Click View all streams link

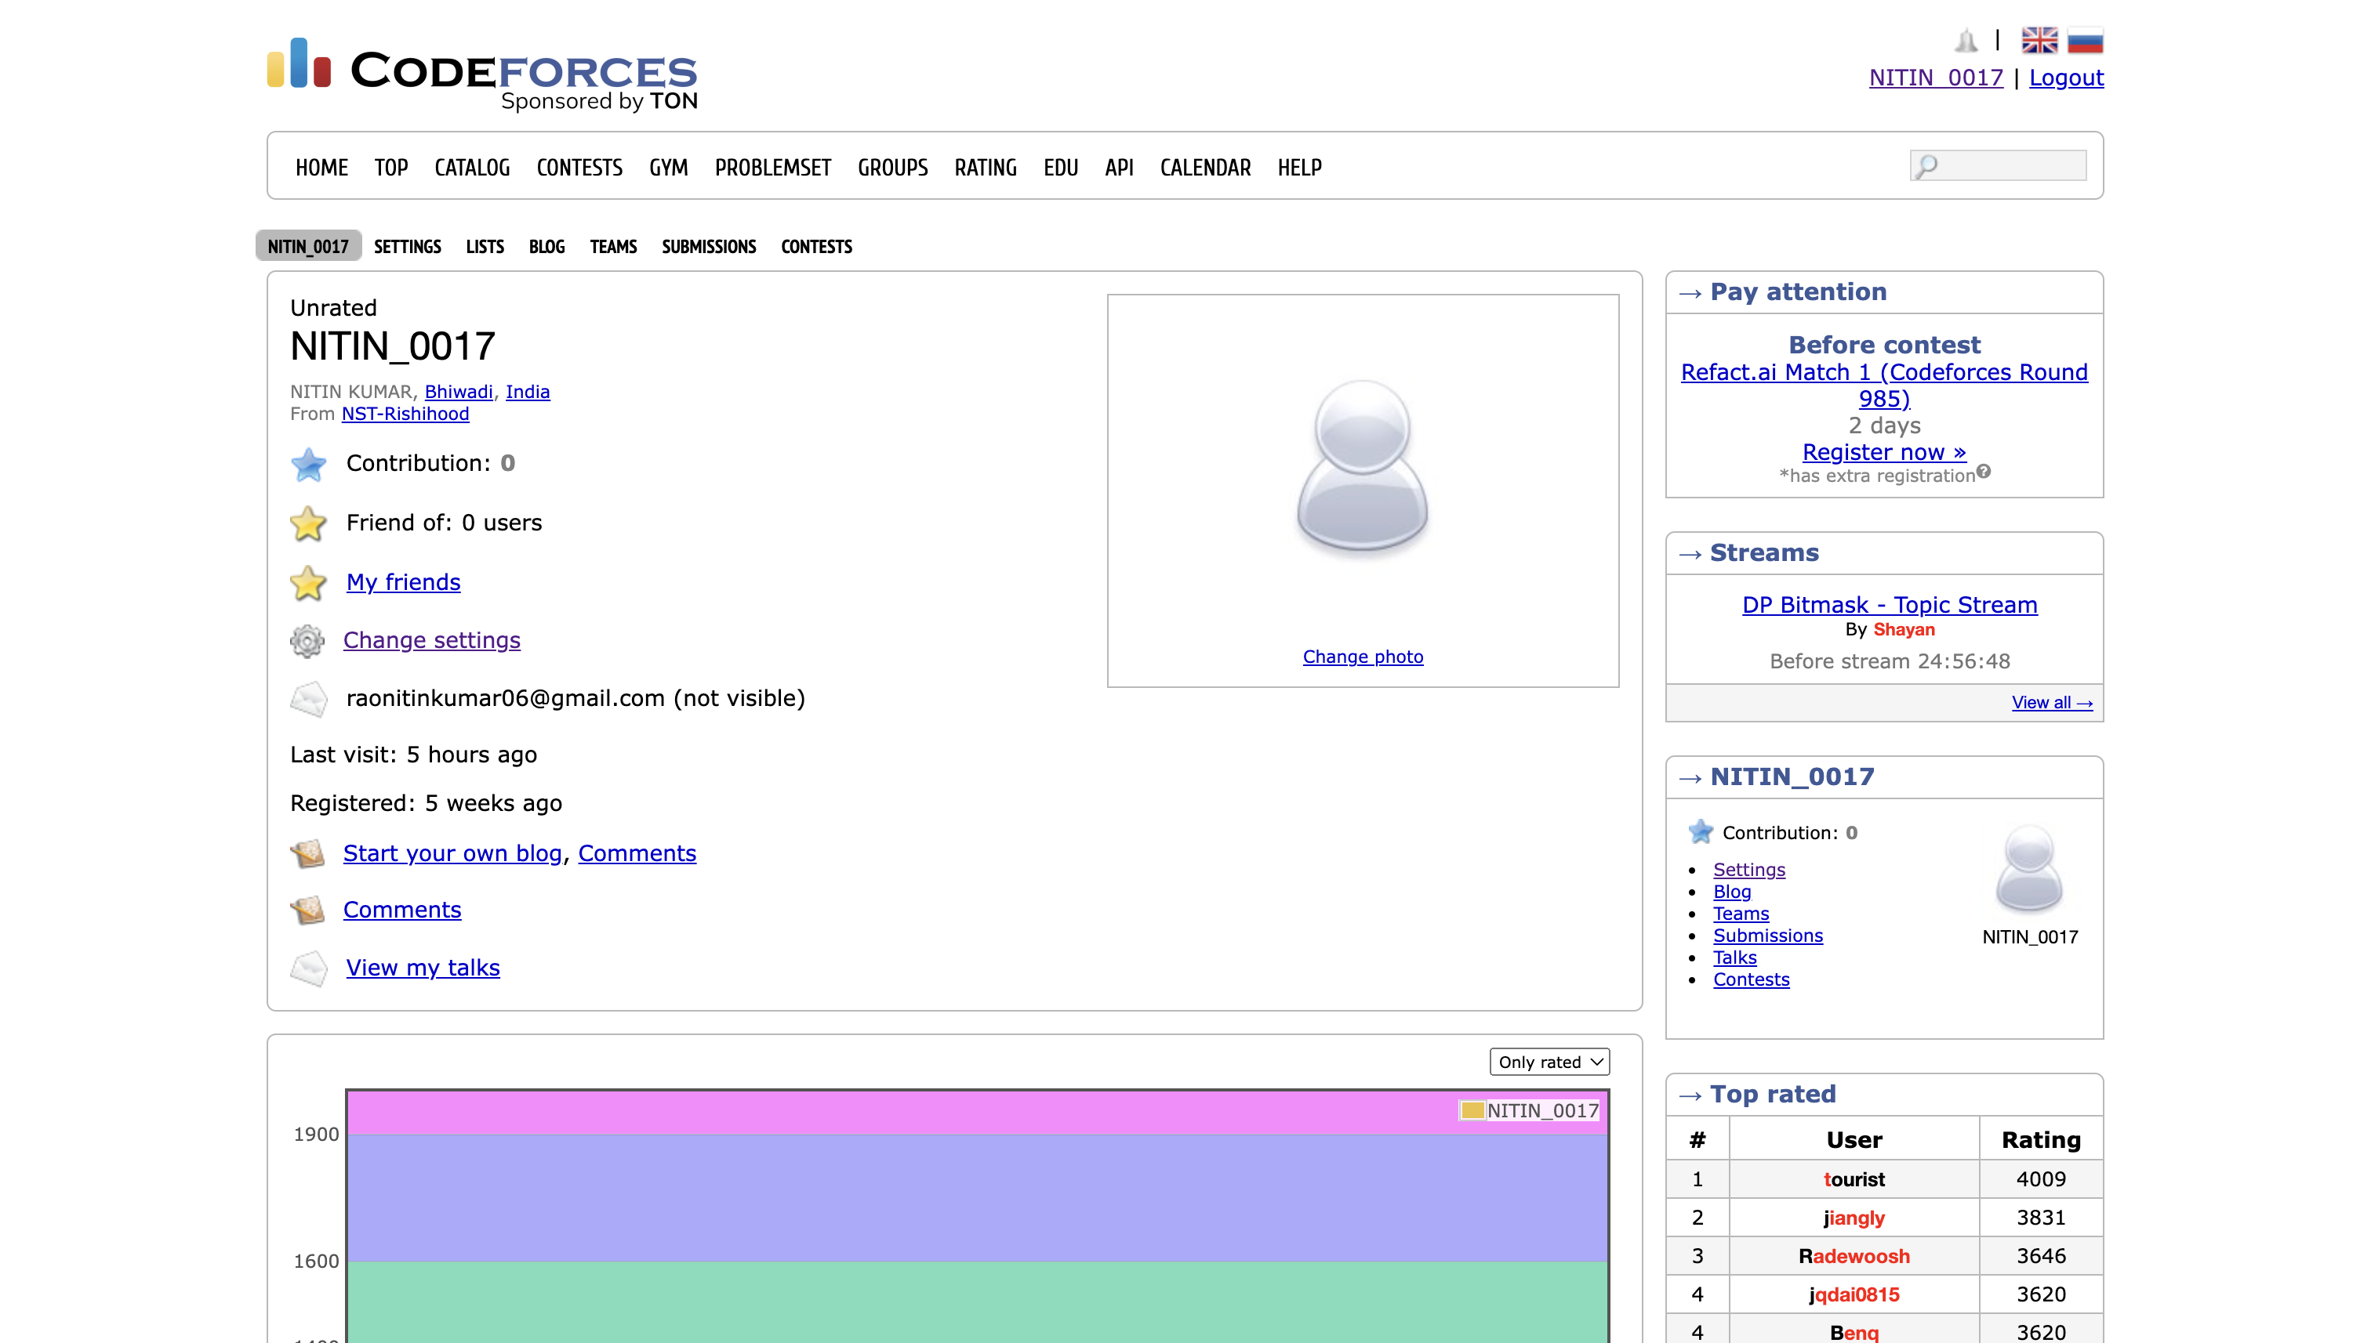click(x=2051, y=703)
